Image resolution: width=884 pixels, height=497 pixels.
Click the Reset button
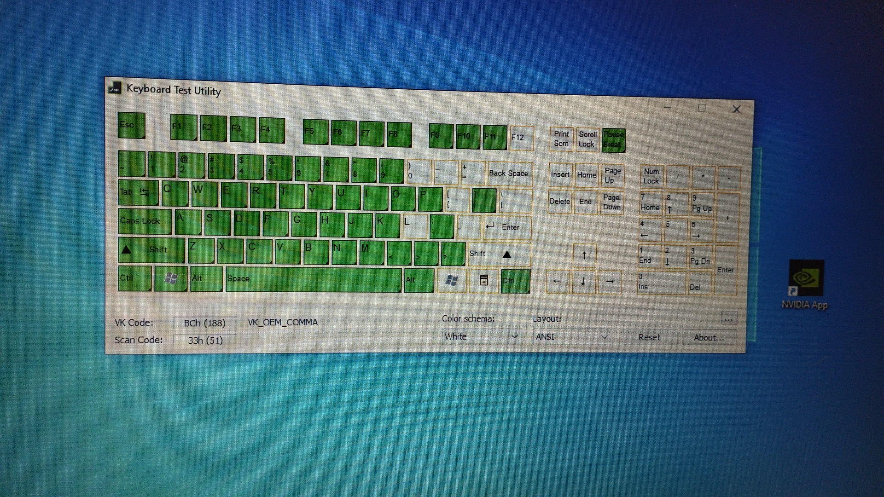[x=649, y=337]
